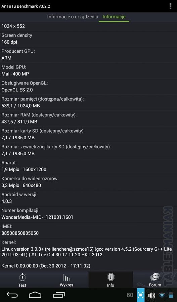
Task: Tap the screenshot capture icon
Action: tap(140, 295)
